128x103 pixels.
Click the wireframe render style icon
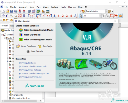click(x=29, y=11)
